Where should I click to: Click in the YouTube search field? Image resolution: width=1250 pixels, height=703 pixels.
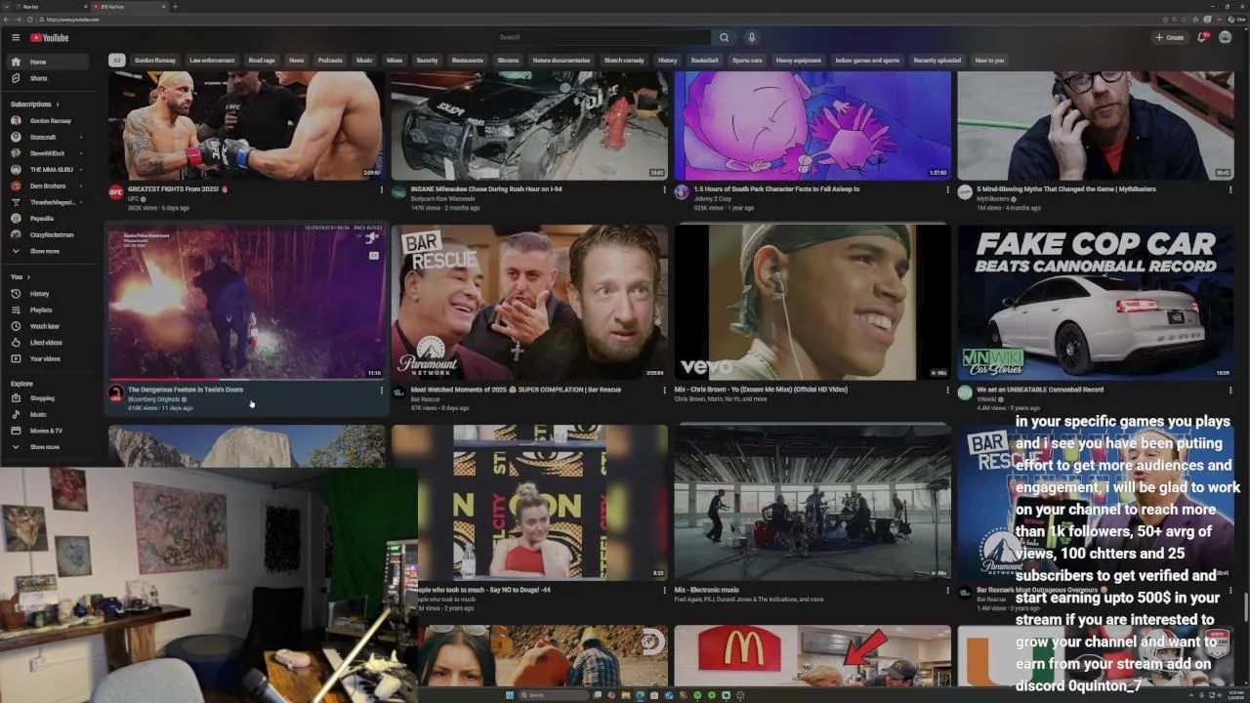click(603, 37)
